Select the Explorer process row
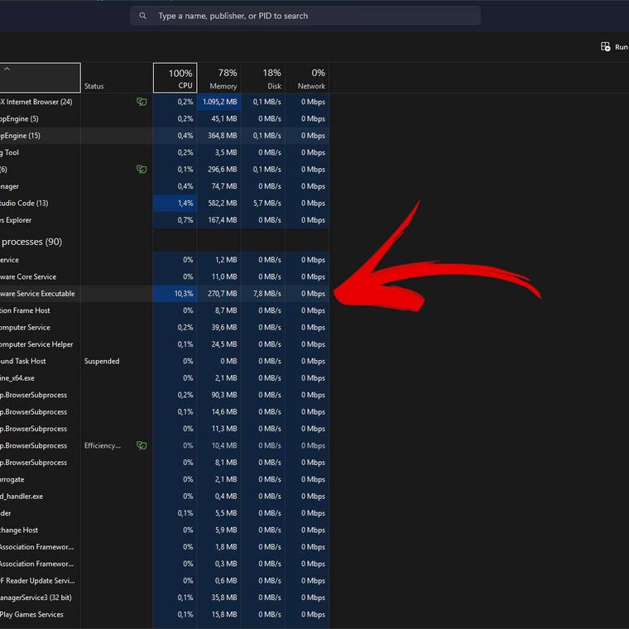 (17, 220)
